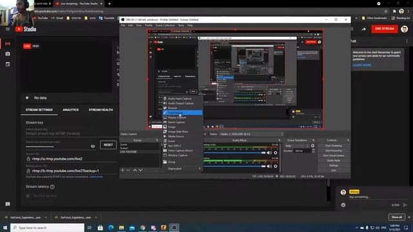Image resolution: width=413 pixels, height=232 pixels.
Task: Toggle Start Virtual Camera in OBS
Action: pos(334,155)
